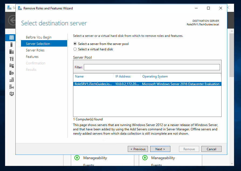Click the bottom sidebar server roles icon
Screen dimensions: 241x171
(x=11, y=93)
